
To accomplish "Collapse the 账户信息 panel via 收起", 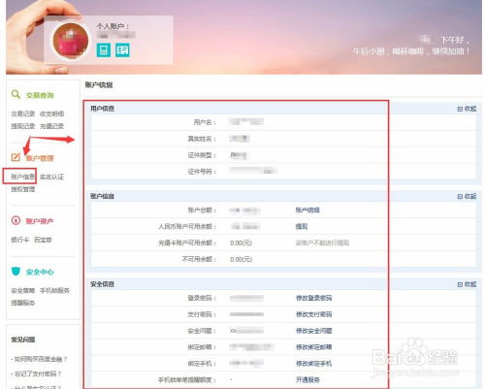I will click(467, 196).
